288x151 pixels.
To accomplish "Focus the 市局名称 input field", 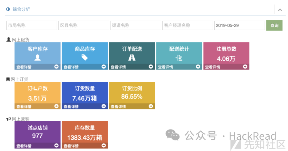I will point(31,25).
